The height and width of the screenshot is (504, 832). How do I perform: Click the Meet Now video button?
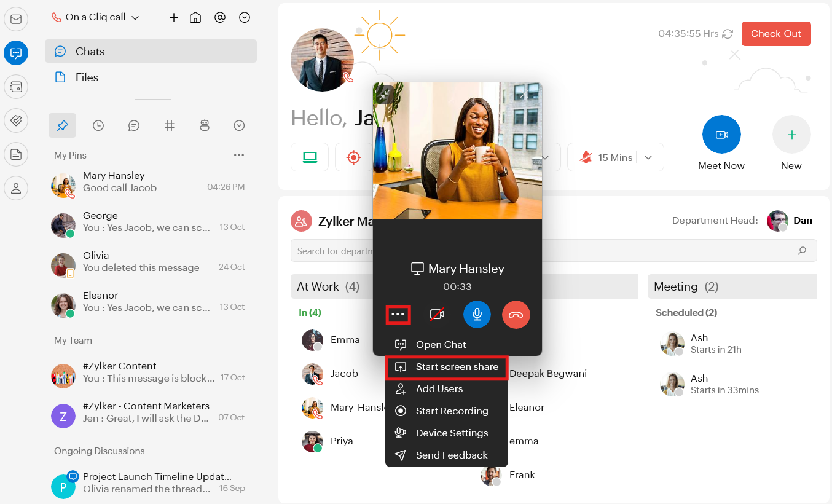tap(721, 134)
